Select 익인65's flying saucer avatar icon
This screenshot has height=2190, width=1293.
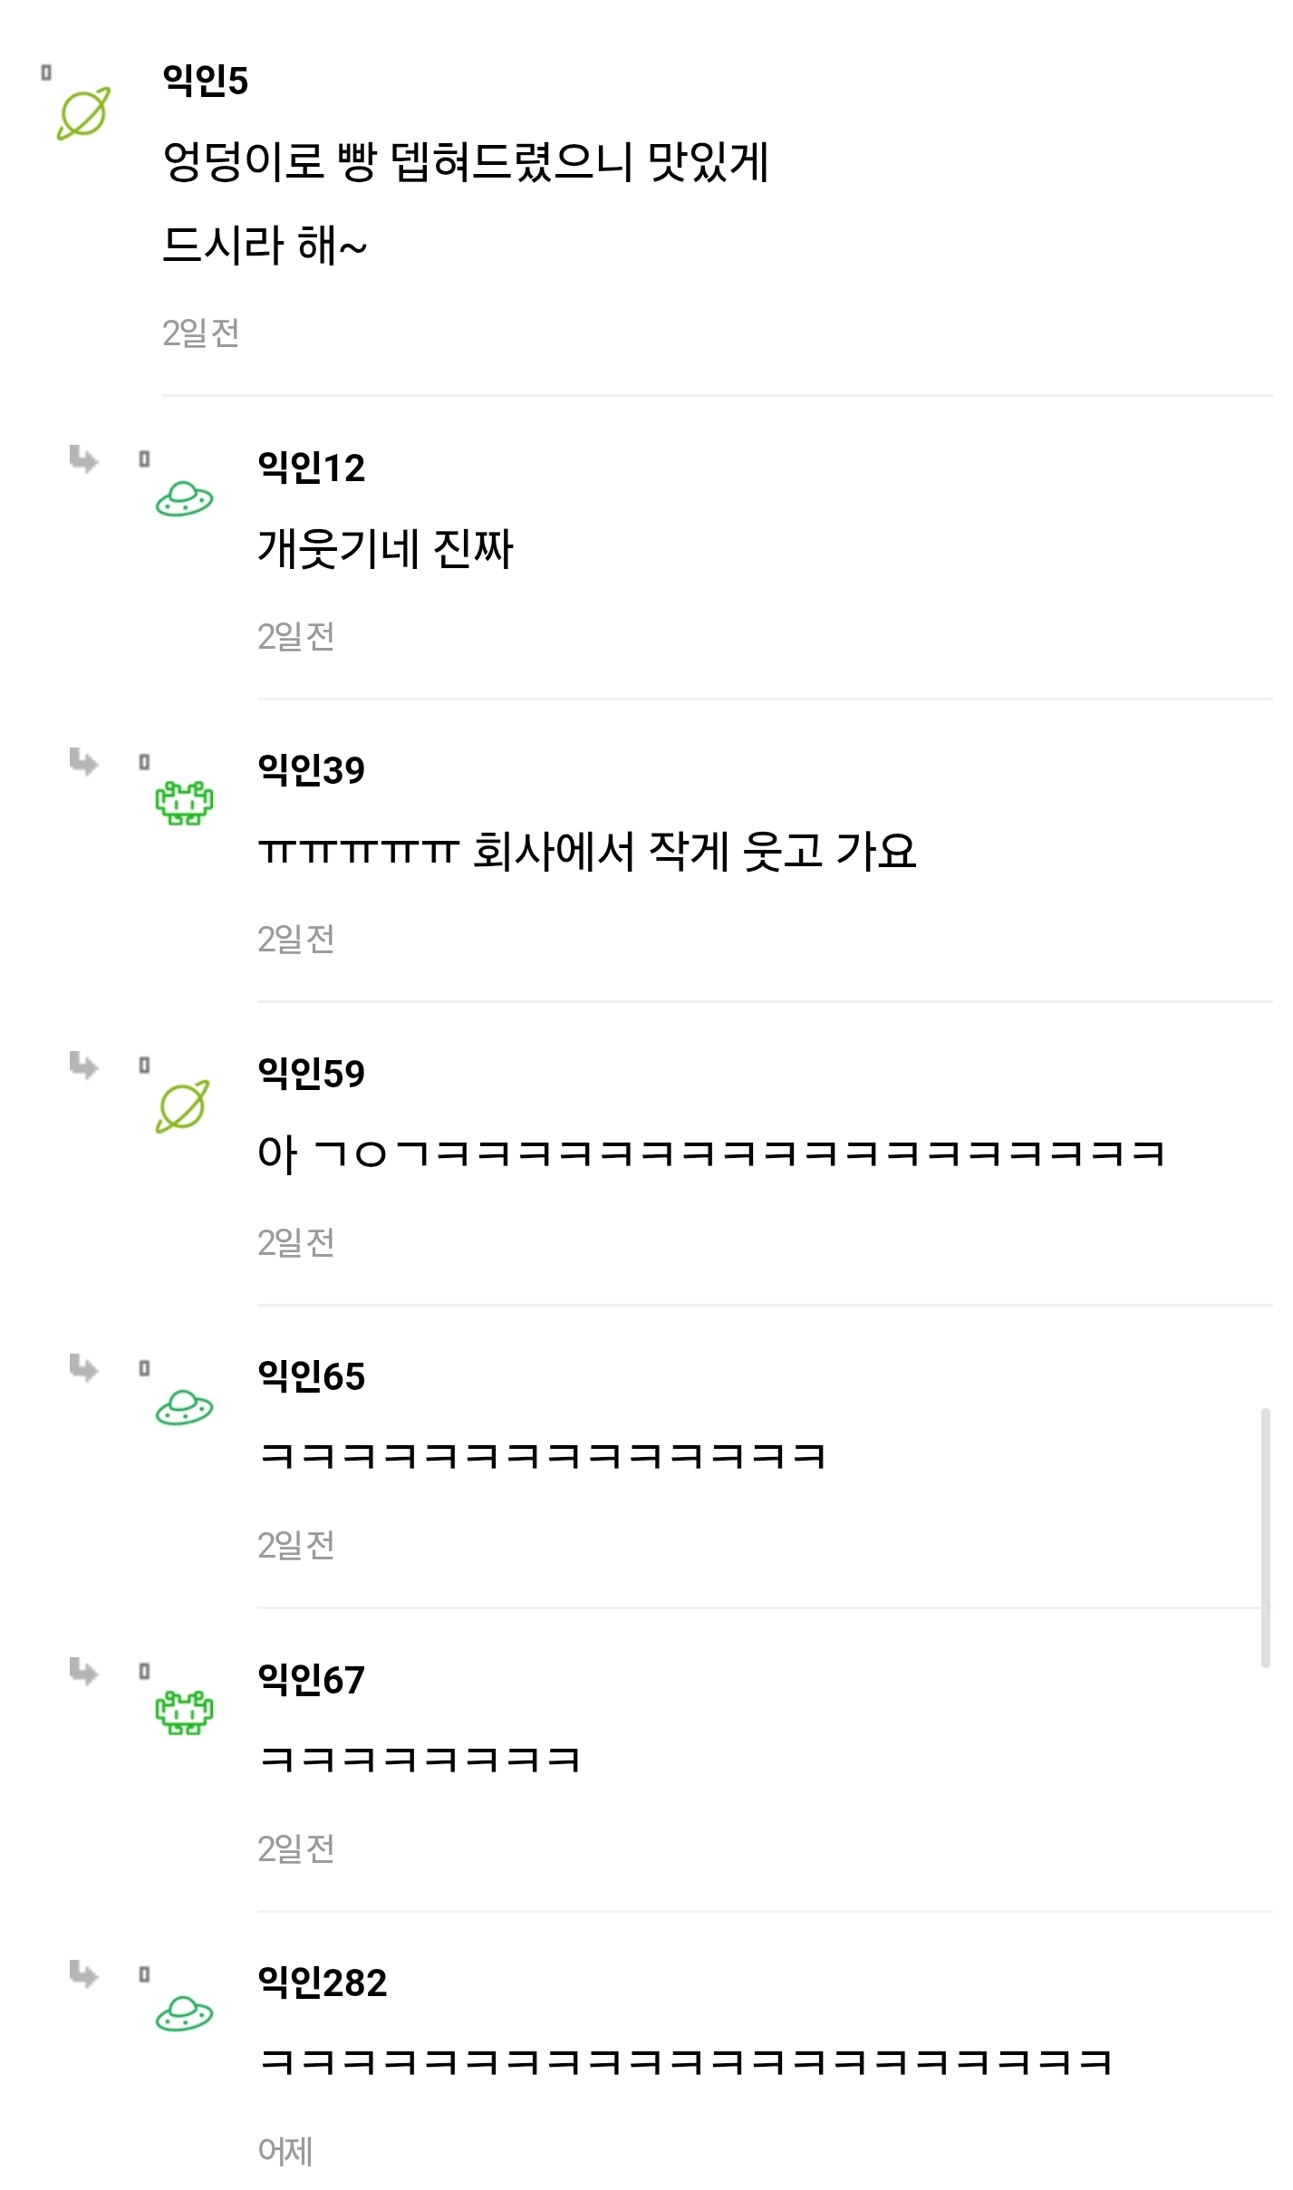tap(186, 1406)
